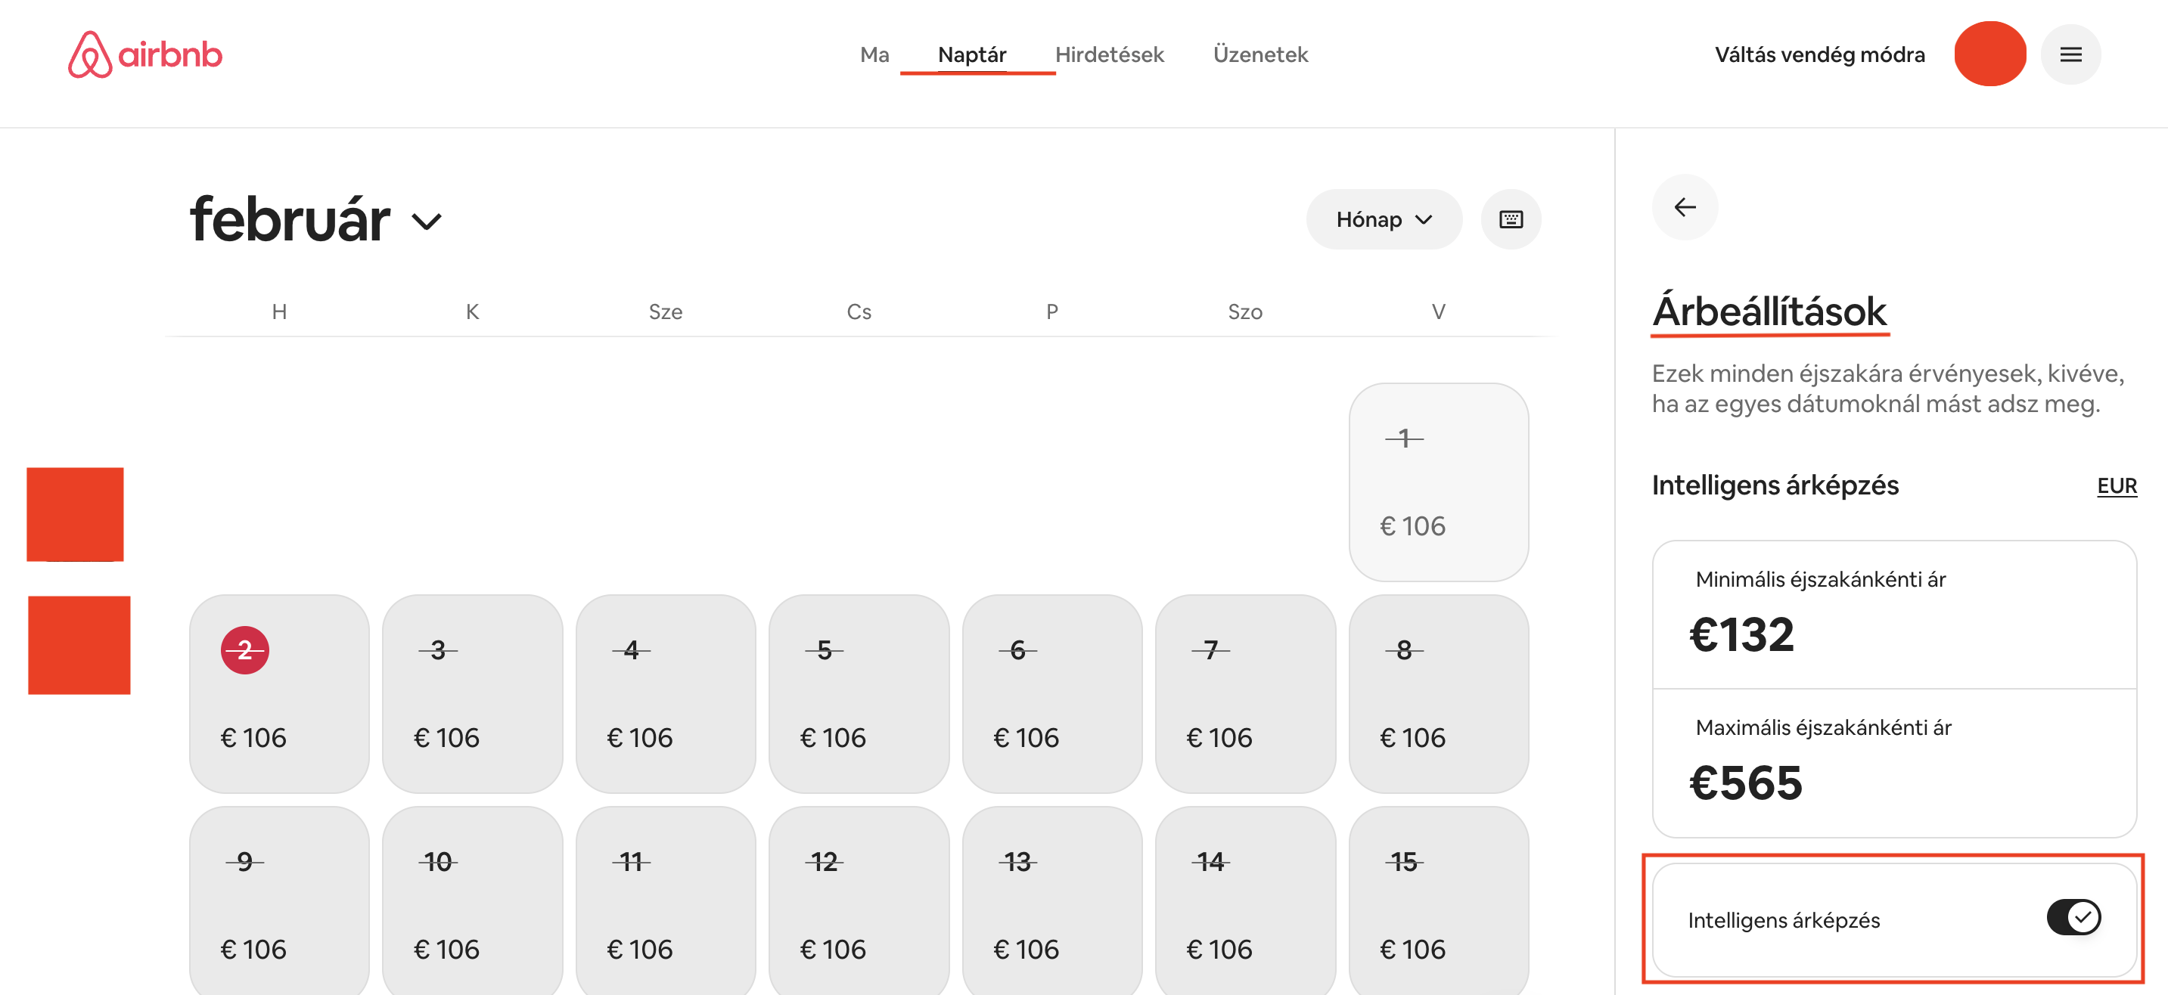This screenshot has height=995, width=2168.
Task: Open the Hónap view dropdown
Action: (1384, 219)
